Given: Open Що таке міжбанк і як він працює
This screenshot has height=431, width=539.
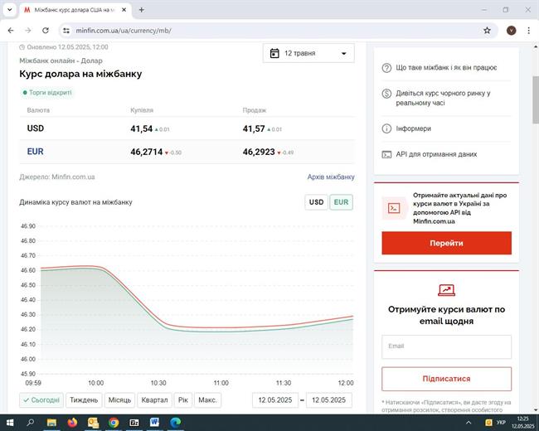Looking at the screenshot, I should [x=446, y=68].
